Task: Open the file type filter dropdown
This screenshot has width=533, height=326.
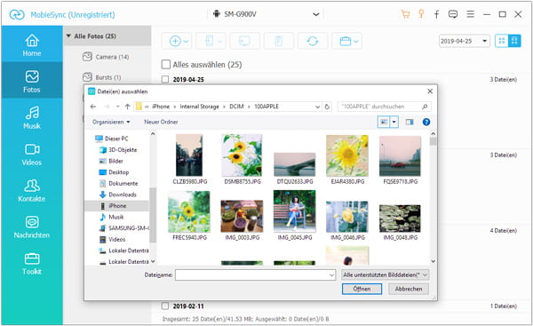Action: click(386, 274)
